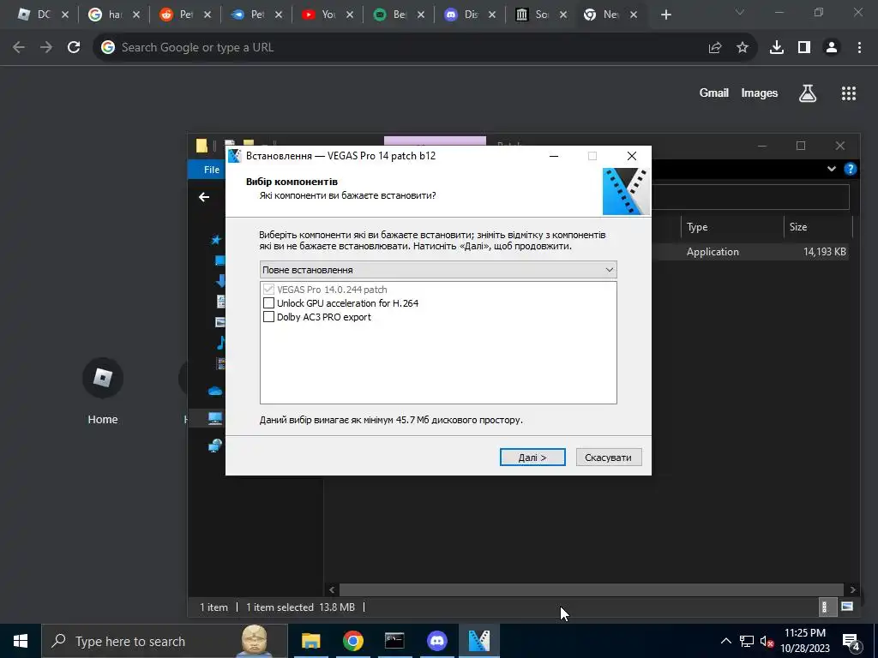The width and height of the screenshot is (878, 658).
Task: Minimize the VEGAS Pro installer window
Action: (554, 156)
